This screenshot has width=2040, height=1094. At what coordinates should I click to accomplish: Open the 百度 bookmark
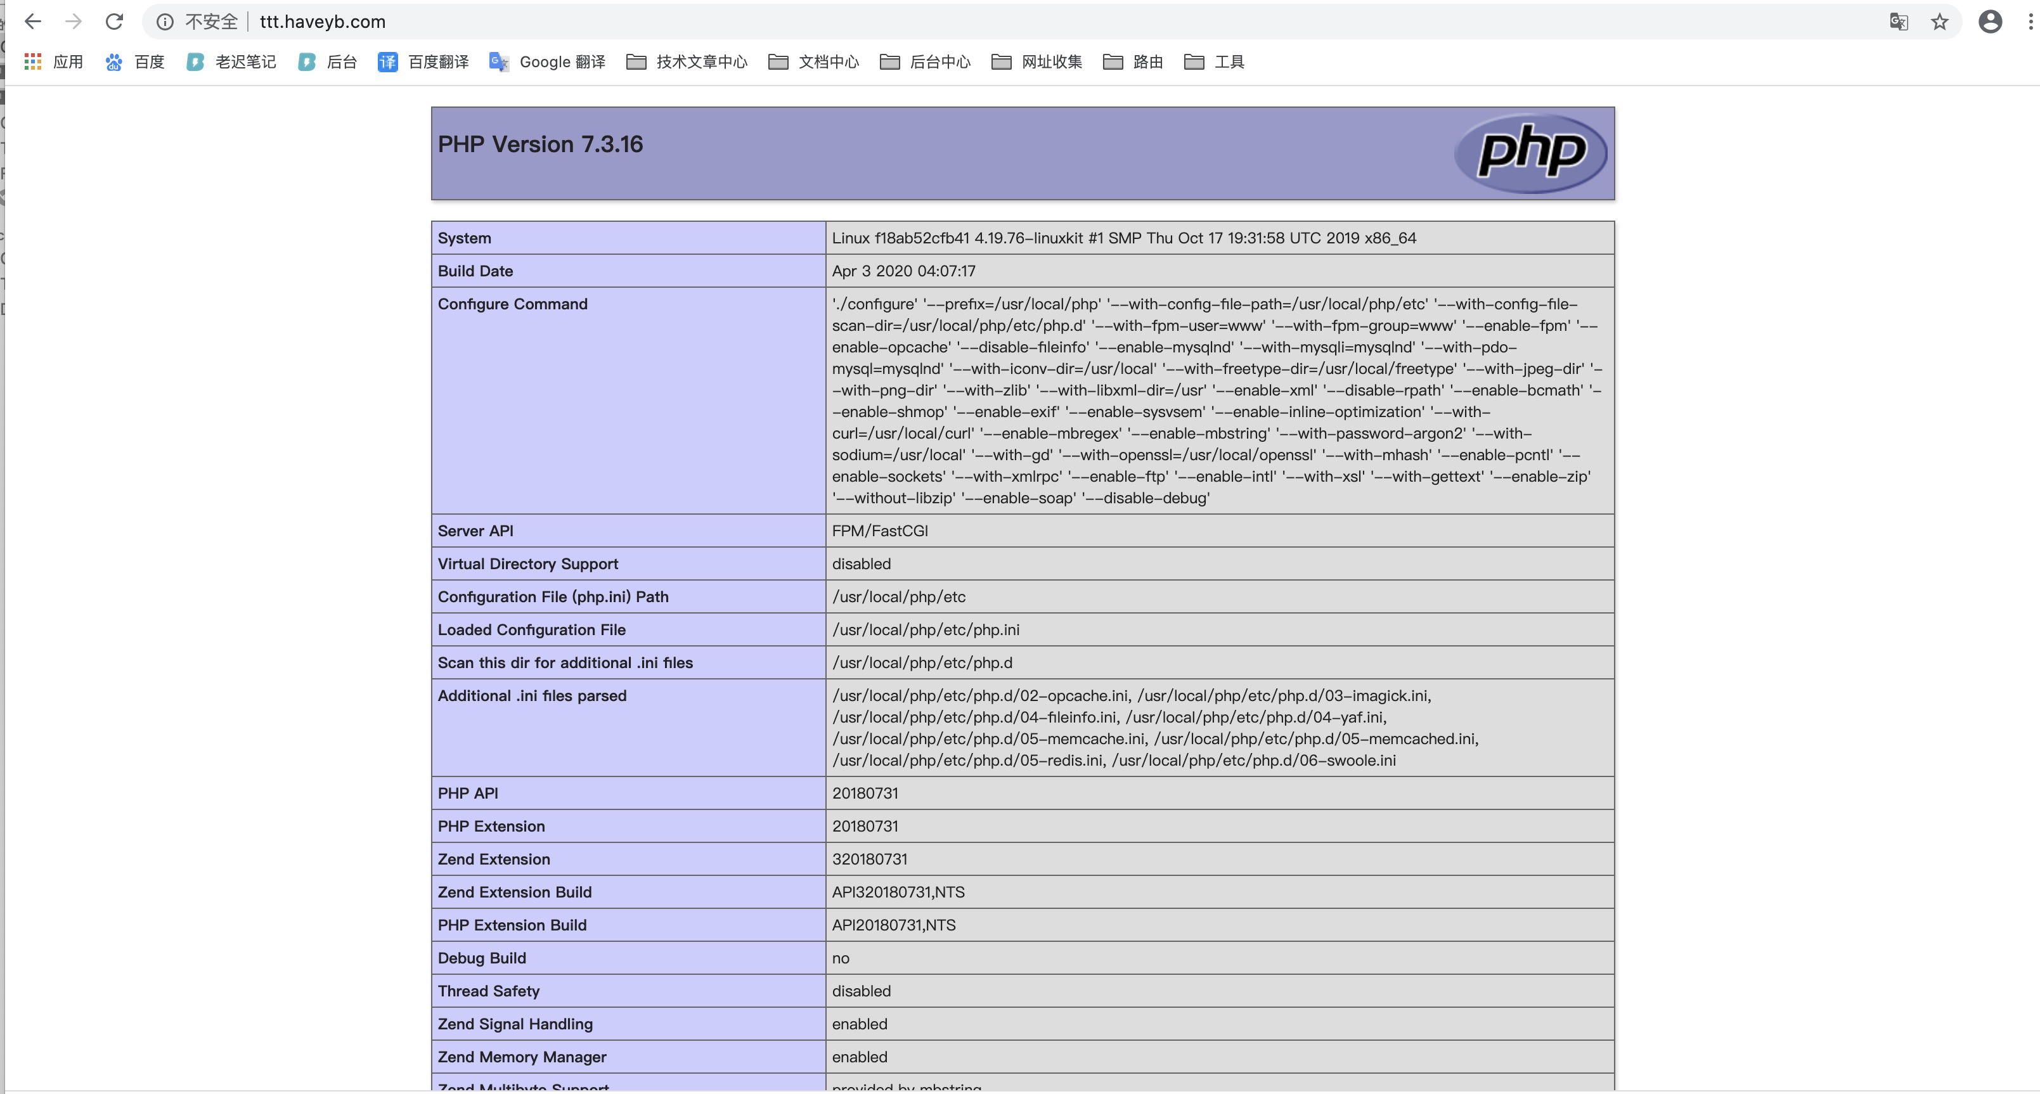click(x=134, y=61)
